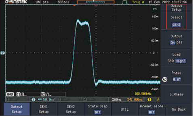Toggle Preset alone Off setting

pyautogui.click(x=152, y=109)
